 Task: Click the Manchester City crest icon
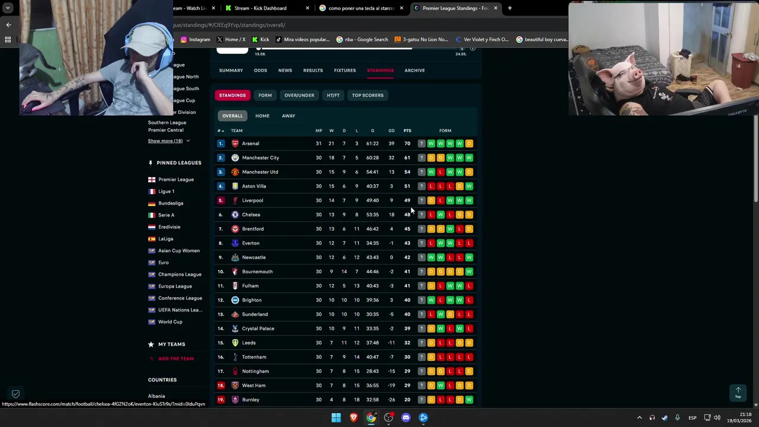235,158
